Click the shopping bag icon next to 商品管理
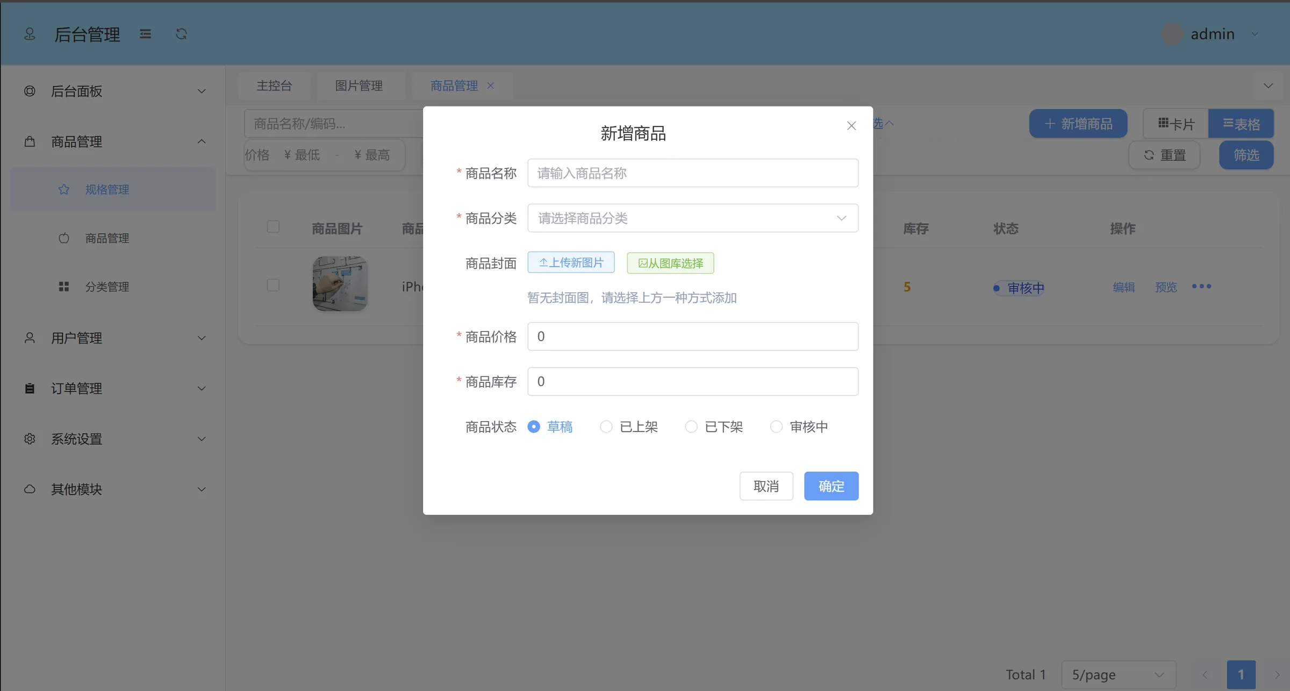The image size is (1290, 691). tap(30, 141)
